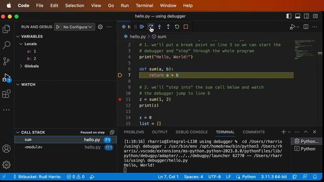Click the Step Over debug button

click(x=151, y=27)
